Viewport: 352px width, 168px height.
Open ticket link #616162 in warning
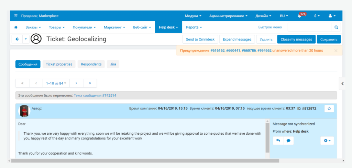coord(217,51)
